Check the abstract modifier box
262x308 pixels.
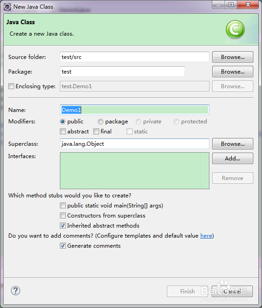click(63, 132)
